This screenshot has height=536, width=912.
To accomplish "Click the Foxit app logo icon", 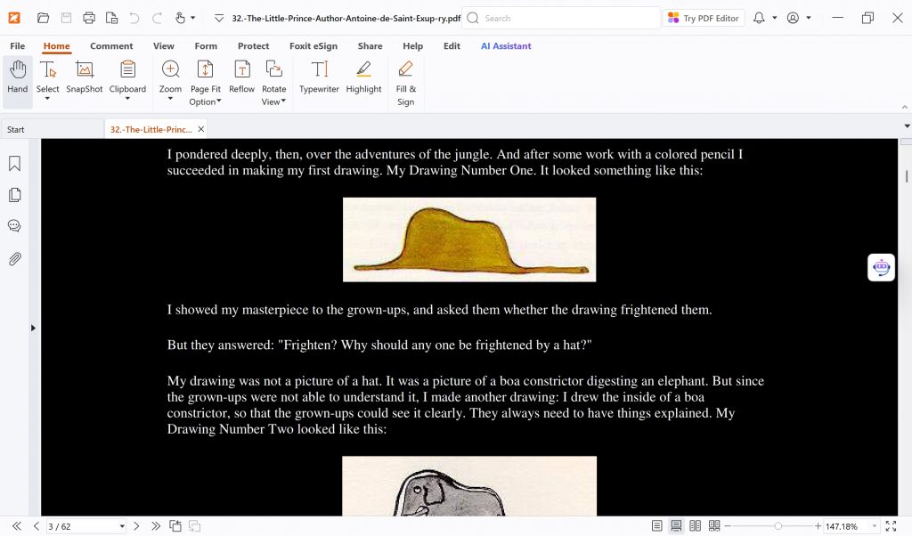I will coord(14,18).
